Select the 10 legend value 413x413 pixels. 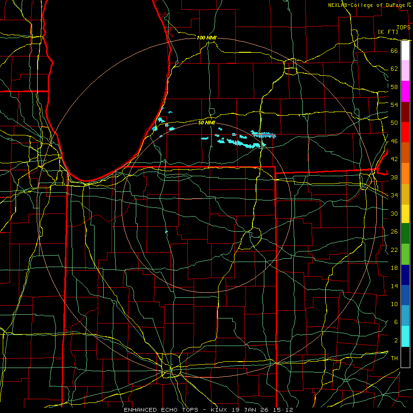pos(394,304)
